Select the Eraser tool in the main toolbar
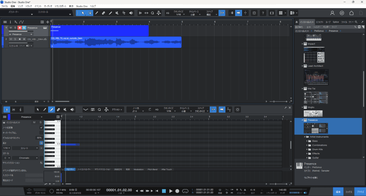Viewport: 366px width, 196px height. point(103,13)
